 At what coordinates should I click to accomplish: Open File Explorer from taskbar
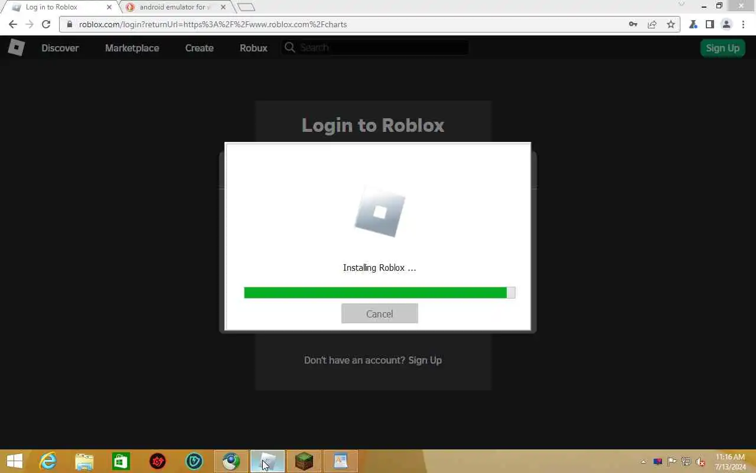84,461
